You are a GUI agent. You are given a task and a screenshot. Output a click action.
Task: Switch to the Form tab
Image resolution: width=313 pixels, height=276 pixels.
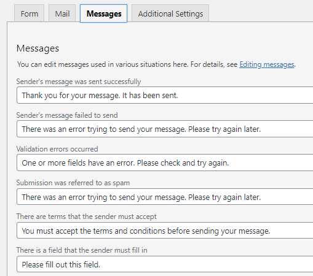(x=30, y=13)
